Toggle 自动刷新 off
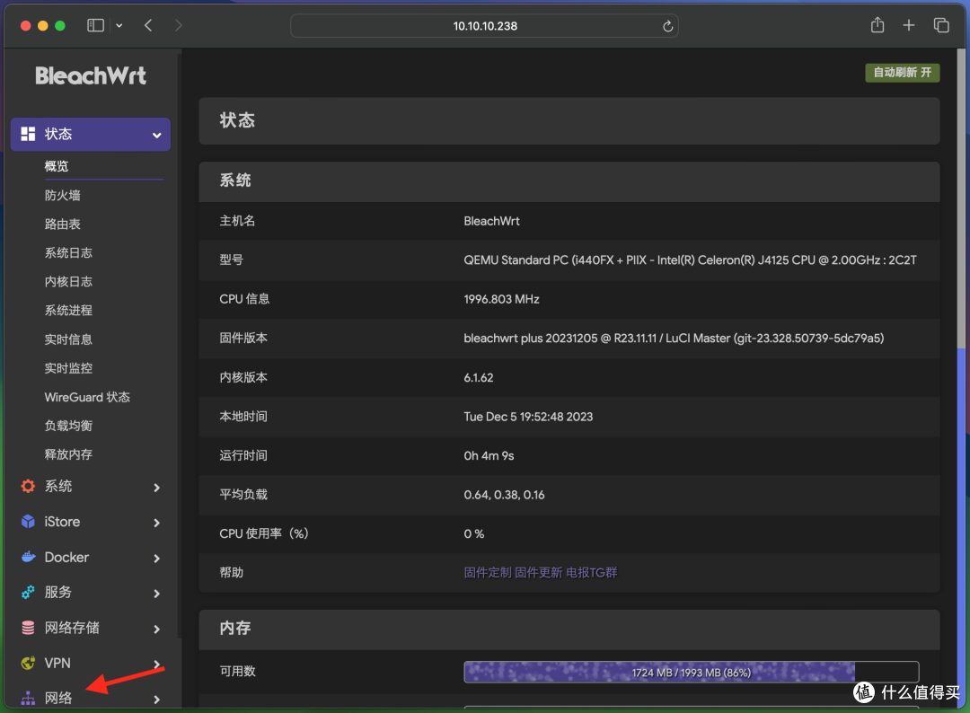Screen dimensions: 970x713 (x=902, y=72)
